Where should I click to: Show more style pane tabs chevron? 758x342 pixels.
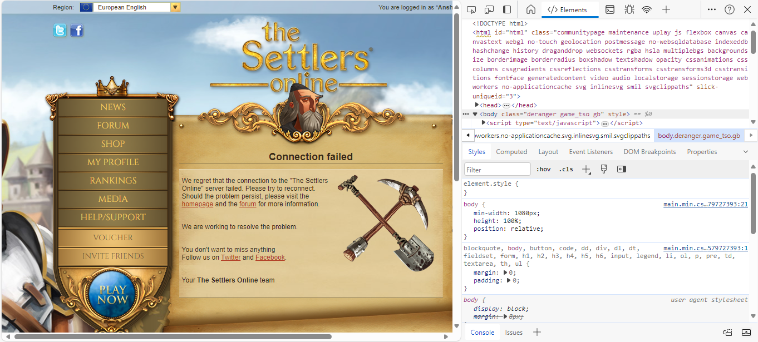coord(746,152)
